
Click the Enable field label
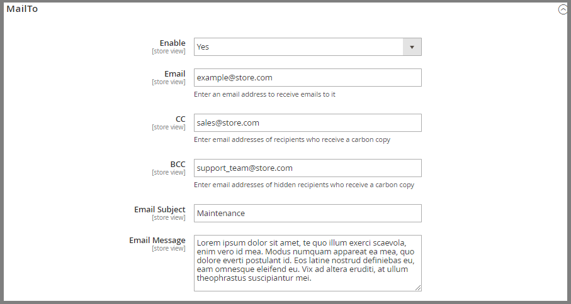point(172,43)
